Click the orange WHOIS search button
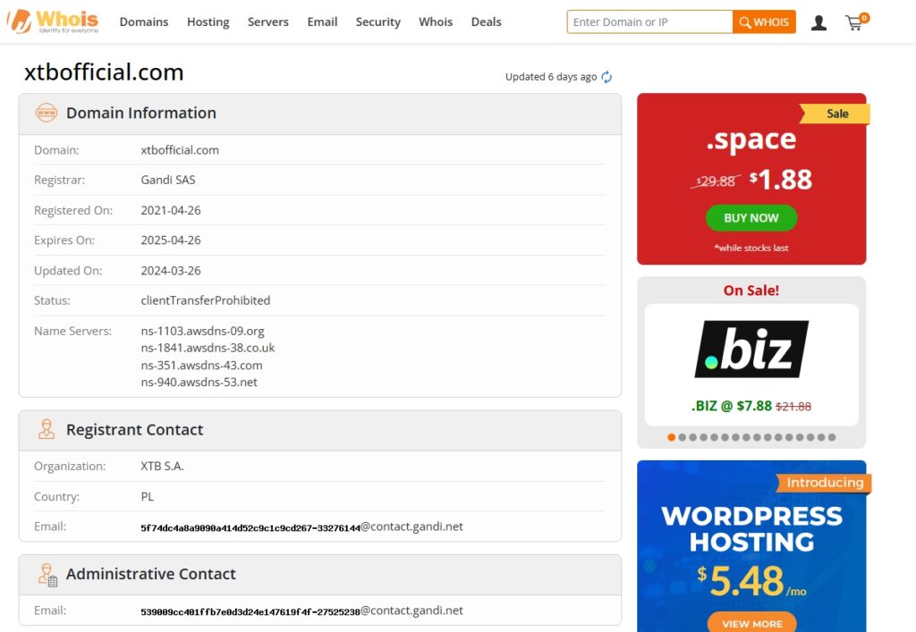Screen dimensions: 916x632 (764, 22)
